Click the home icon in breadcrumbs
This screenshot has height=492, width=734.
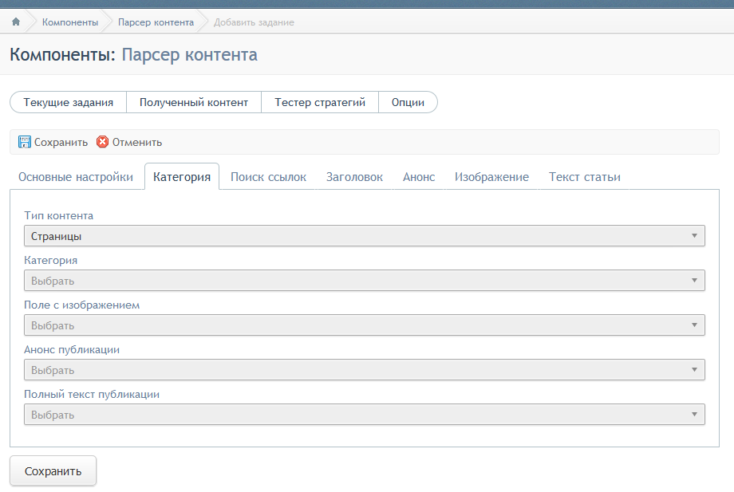pos(15,22)
